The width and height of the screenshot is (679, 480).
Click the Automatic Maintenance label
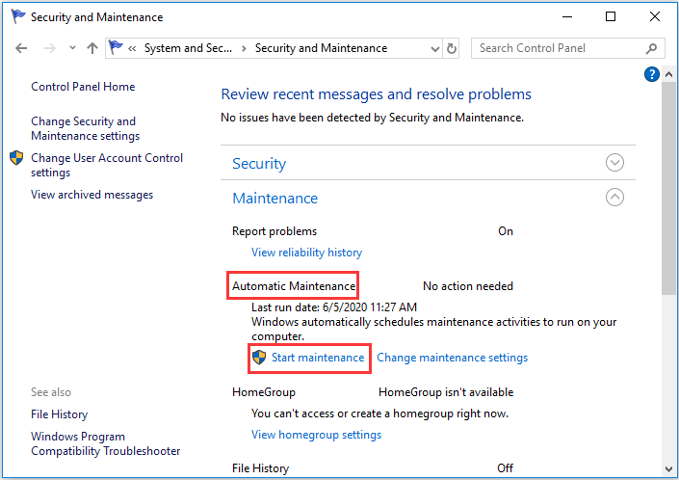(x=294, y=286)
